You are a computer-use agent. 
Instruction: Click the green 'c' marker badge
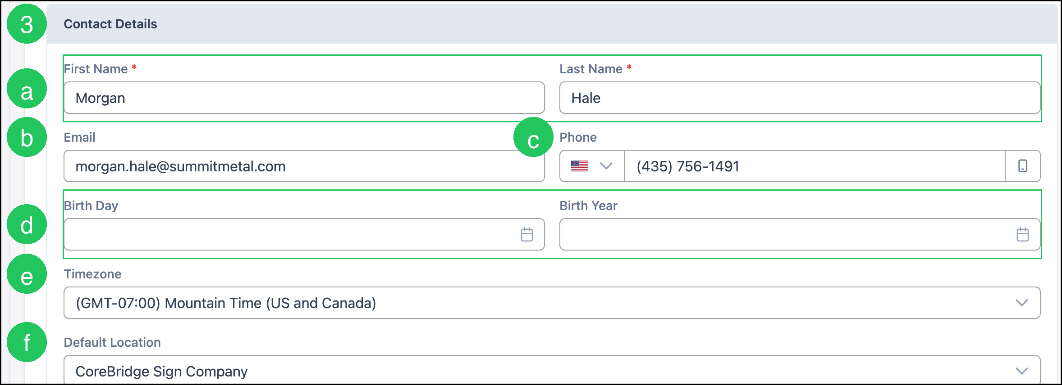pos(533,137)
